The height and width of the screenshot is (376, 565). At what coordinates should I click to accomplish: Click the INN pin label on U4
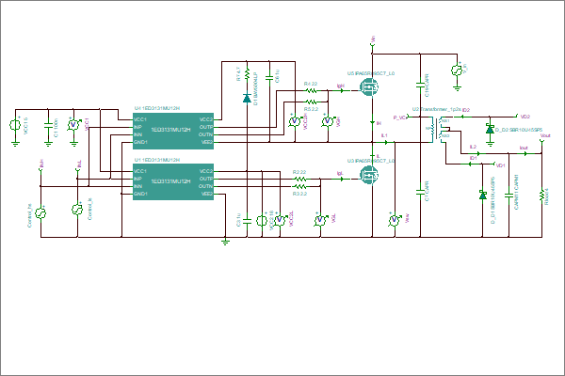tap(138, 134)
